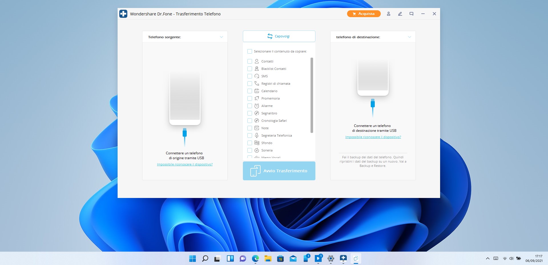Open the clock and date tray
This screenshot has width=548, height=265.
pyautogui.click(x=534, y=258)
